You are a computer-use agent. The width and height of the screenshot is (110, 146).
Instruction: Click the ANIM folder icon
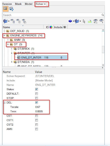tap(12, 40)
